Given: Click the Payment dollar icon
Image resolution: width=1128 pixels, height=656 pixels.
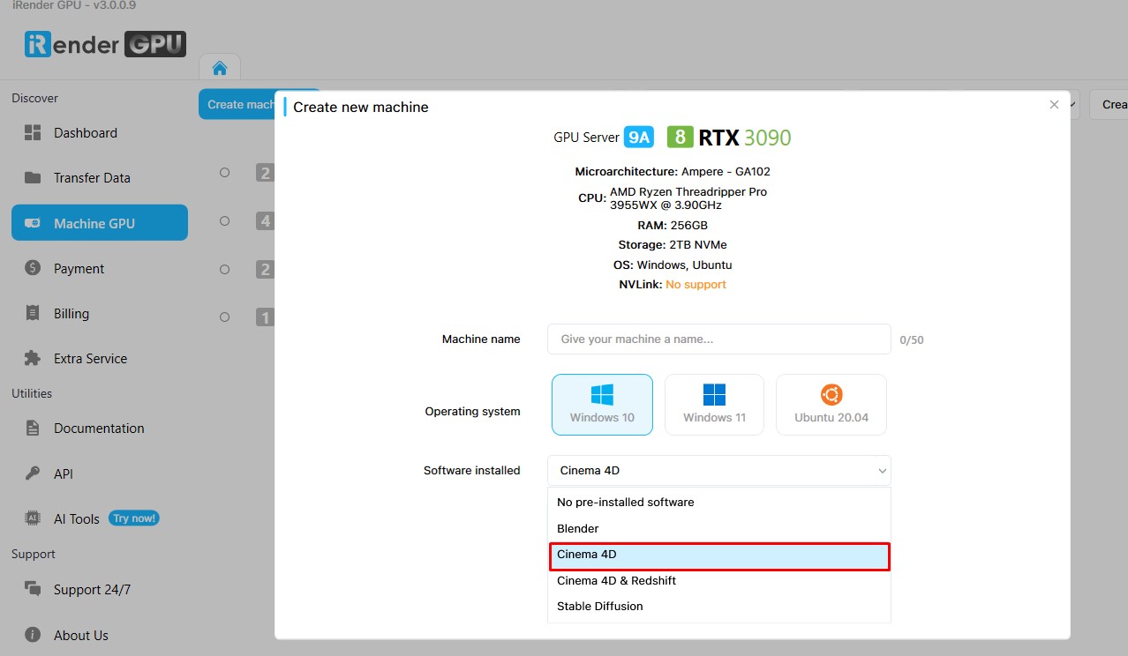Looking at the screenshot, I should coord(33,268).
